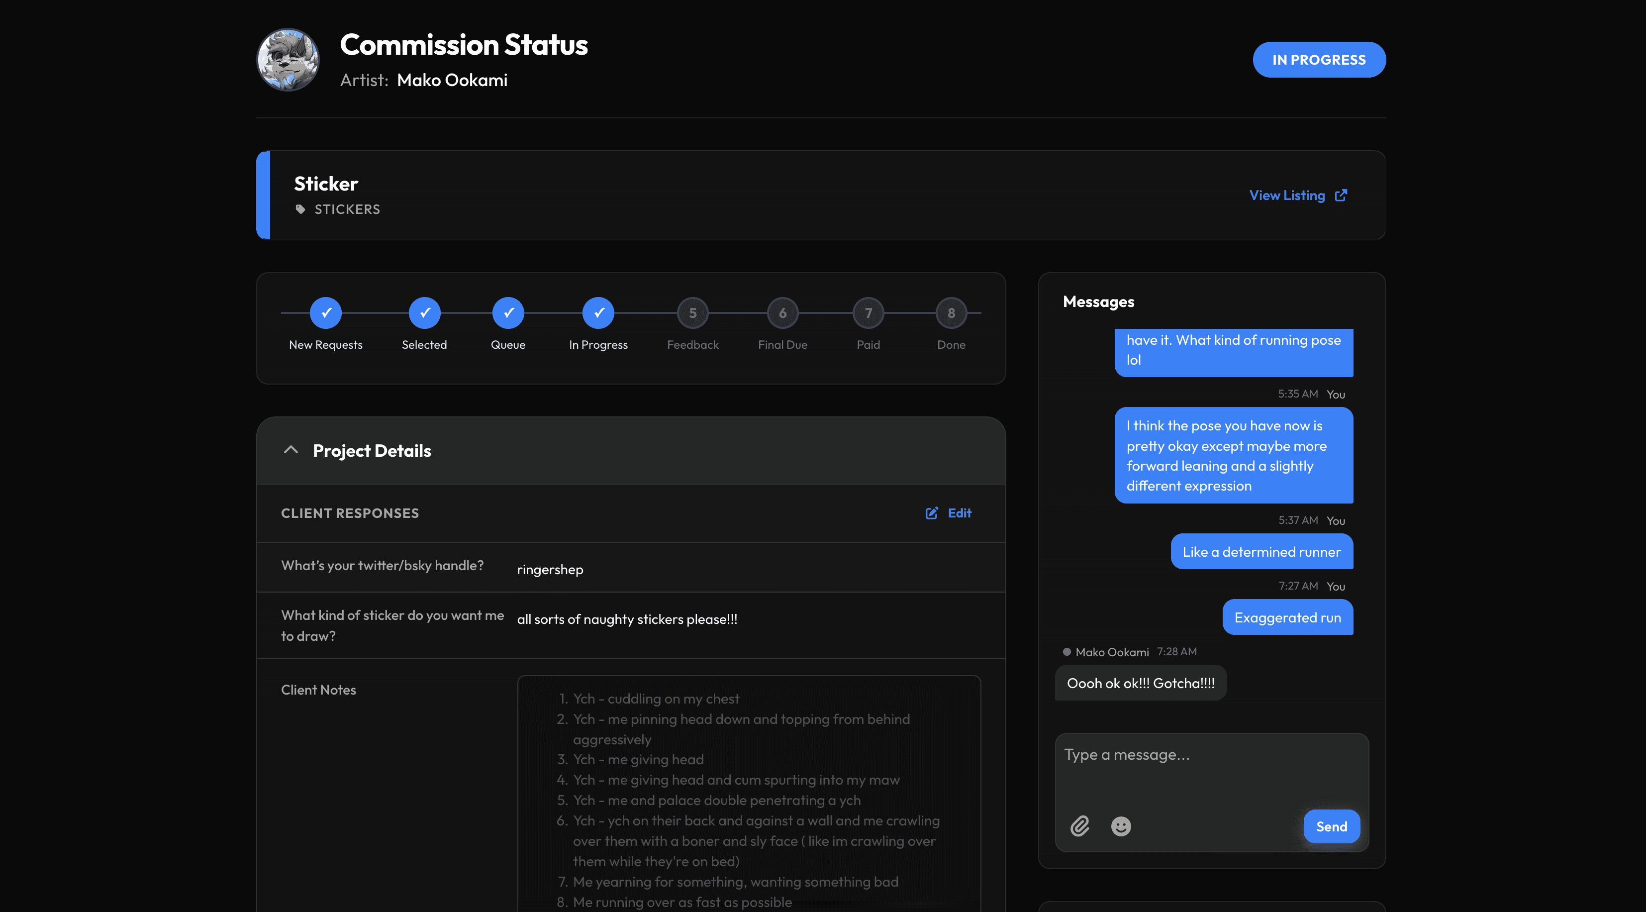Click the Send button
The image size is (1646, 912).
pos(1332,826)
